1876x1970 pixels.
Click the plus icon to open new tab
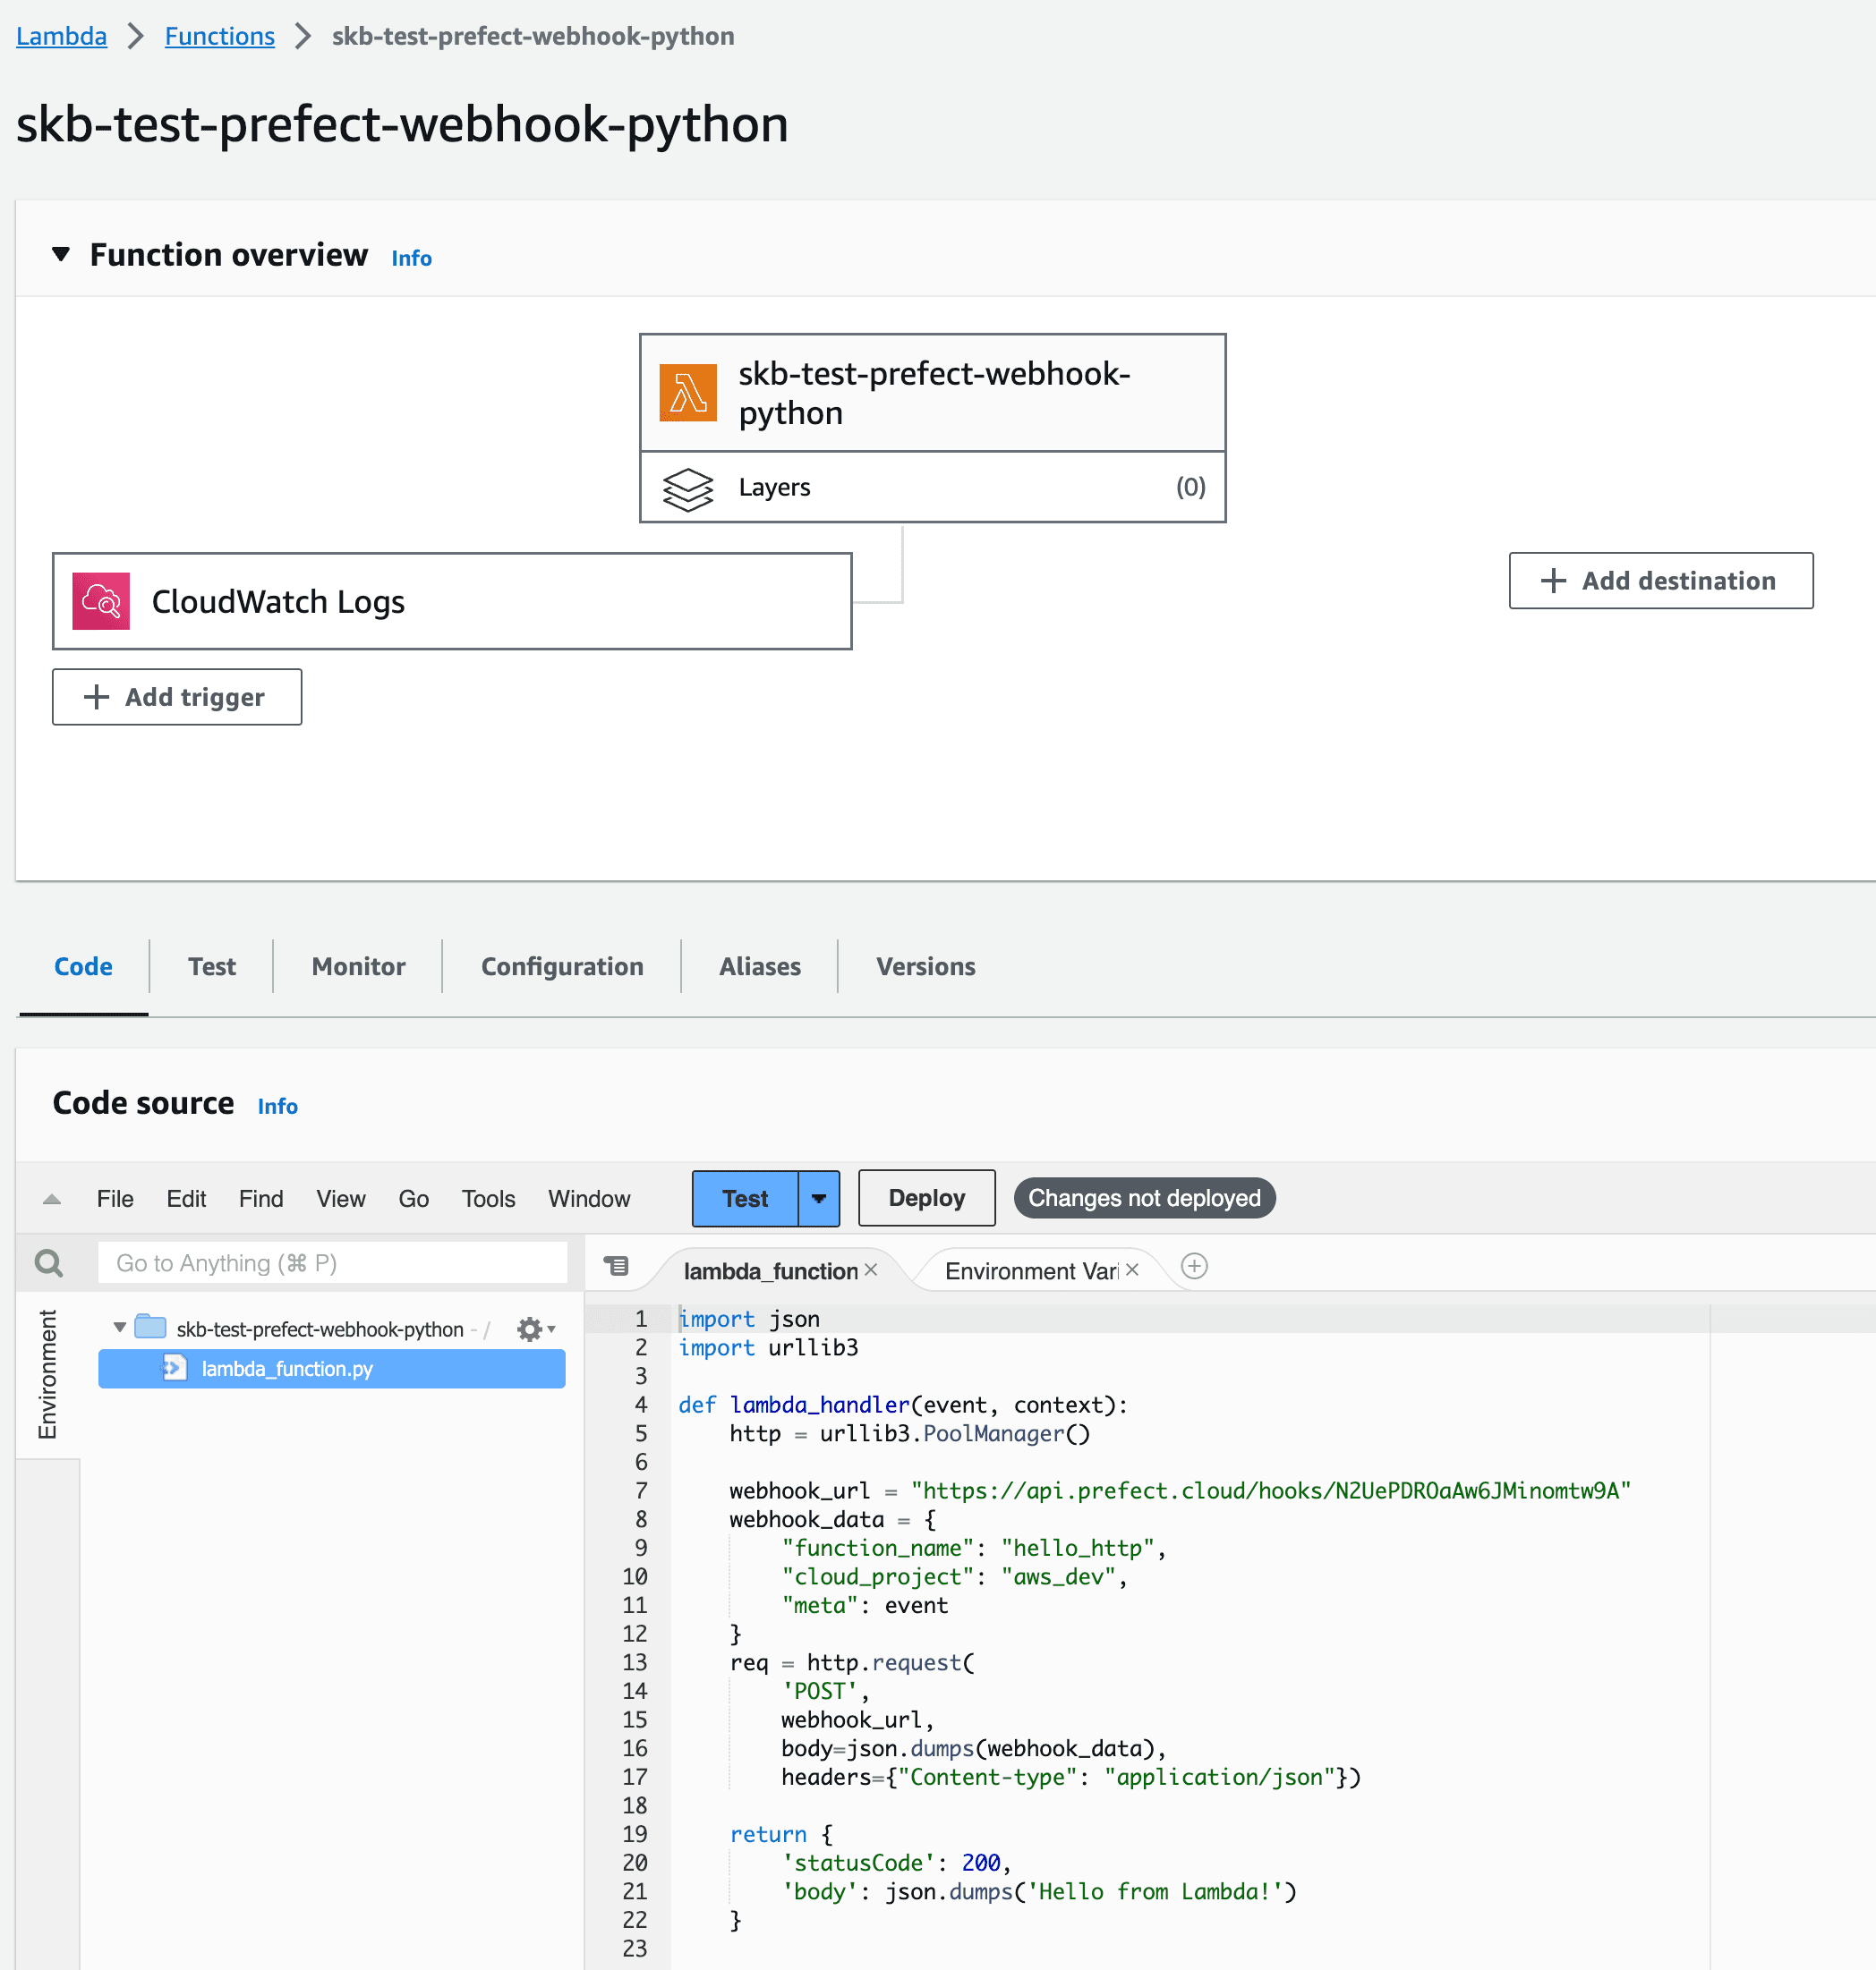[x=1194, y=1266]
